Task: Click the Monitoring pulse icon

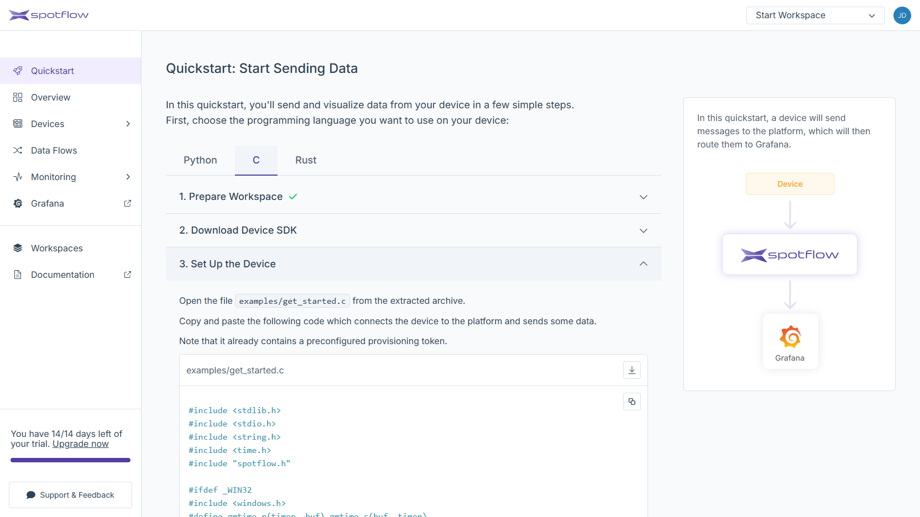Action: pyautogui.click(x=18, y=177)
